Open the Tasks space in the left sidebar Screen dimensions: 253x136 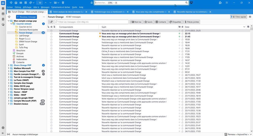pyautogui.click(x=3, y=19)
